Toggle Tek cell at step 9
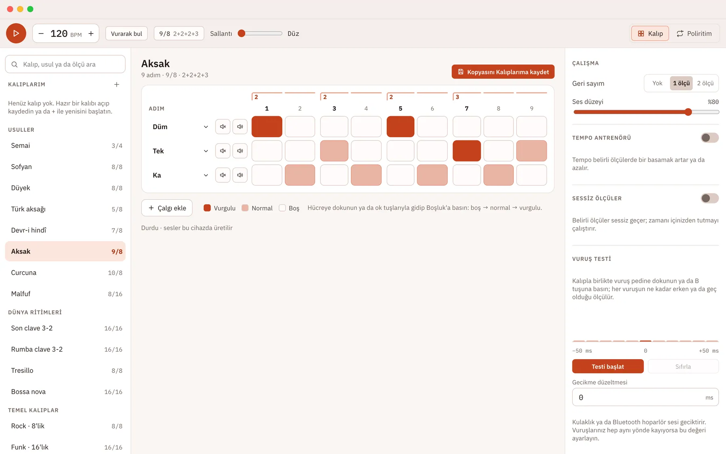726x454 pixels. tap(532, 151)
